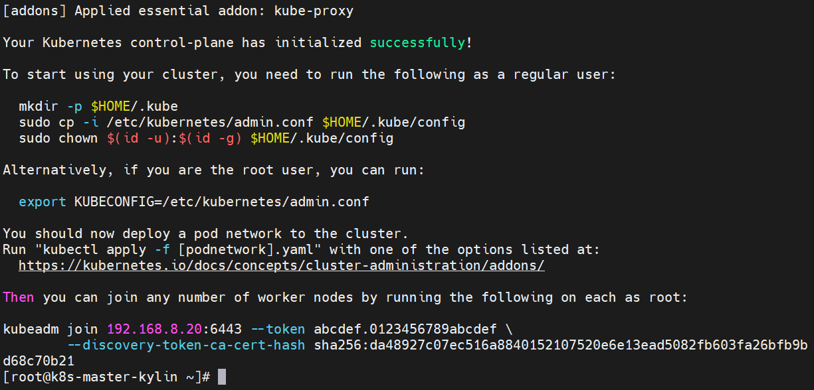Click the green word "successfully"
Image resolution: width=814 pixels, height=390 pixels.
[x=417, y=42]
